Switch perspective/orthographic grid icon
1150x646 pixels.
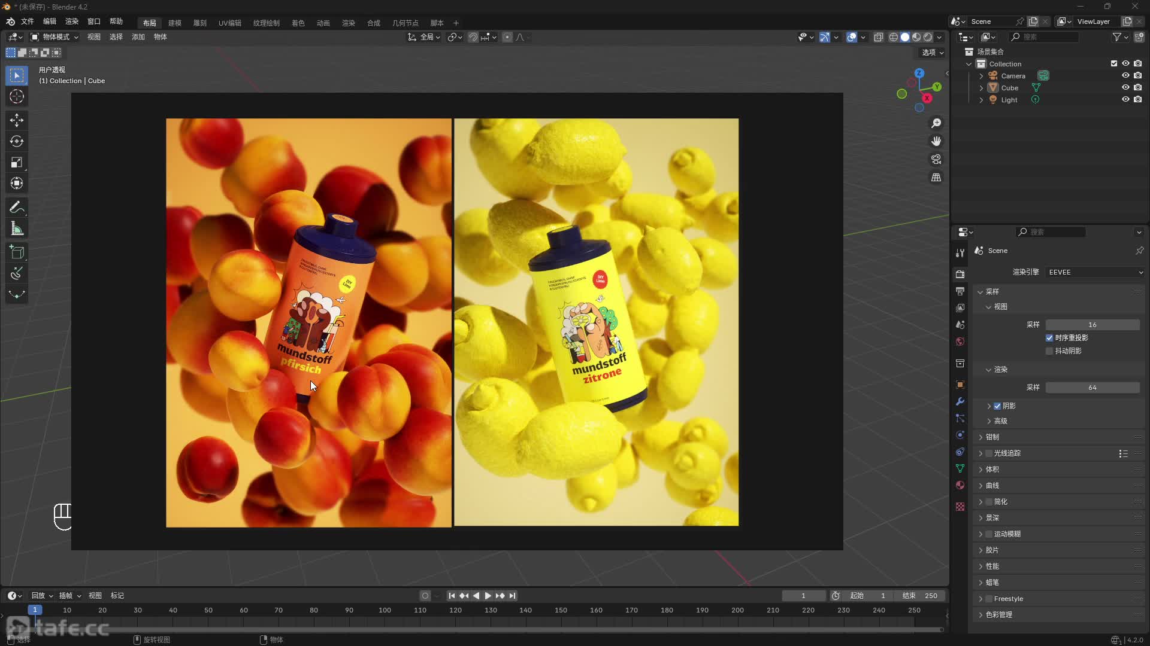click(936, 178)
